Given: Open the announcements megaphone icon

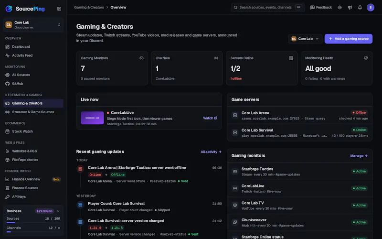Looking at the screenshot, I should [x=350, y=8].
